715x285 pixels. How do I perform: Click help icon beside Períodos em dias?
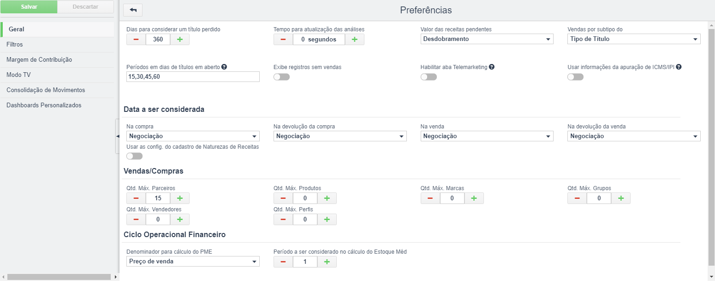pos(224,67)
